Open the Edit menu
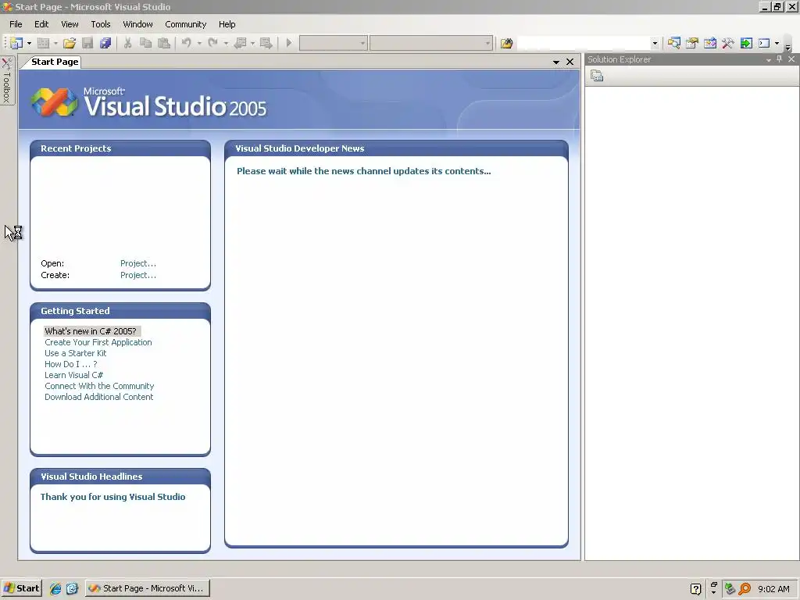The image size is (800, 600). (x=41, y=24)
